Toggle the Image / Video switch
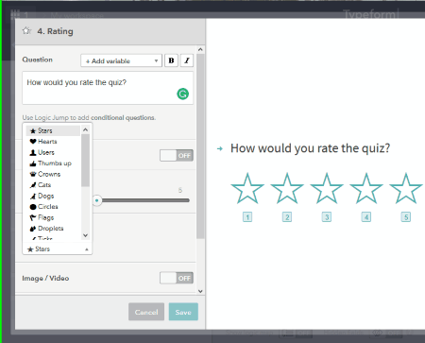The height and width of the screenshot is (343, 425). point(177,278)
